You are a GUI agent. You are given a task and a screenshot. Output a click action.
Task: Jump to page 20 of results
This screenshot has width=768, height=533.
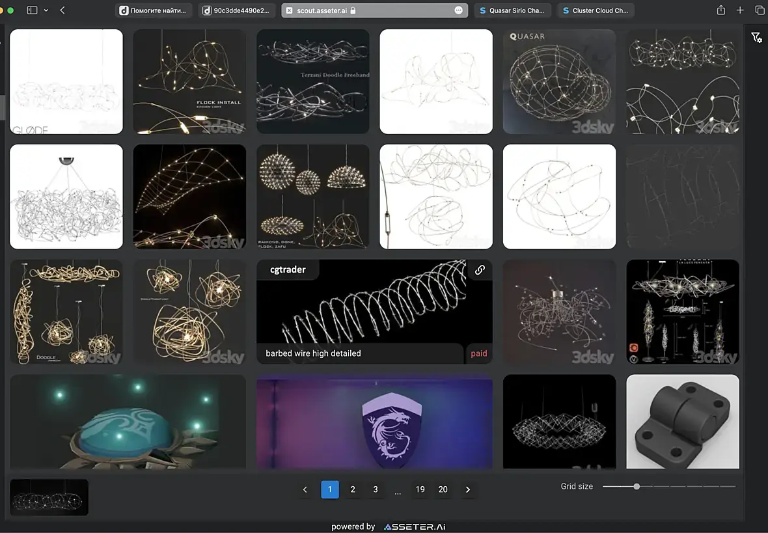pyautogui.click(x=443, y=489)
